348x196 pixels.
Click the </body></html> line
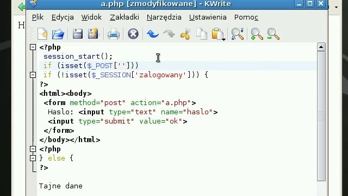[x=70, y=140]
